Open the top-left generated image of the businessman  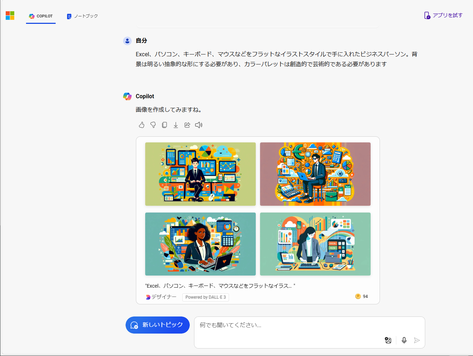200,174
